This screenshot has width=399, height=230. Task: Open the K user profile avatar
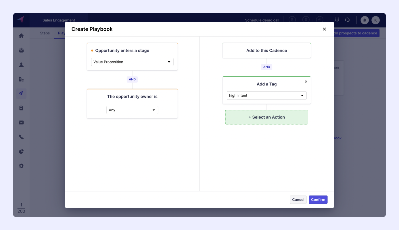(375, 20)
